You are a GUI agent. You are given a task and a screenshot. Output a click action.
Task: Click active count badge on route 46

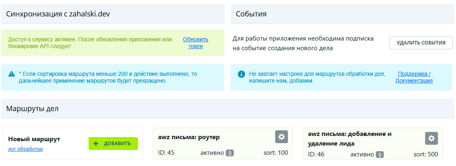(x=379, y=154)
